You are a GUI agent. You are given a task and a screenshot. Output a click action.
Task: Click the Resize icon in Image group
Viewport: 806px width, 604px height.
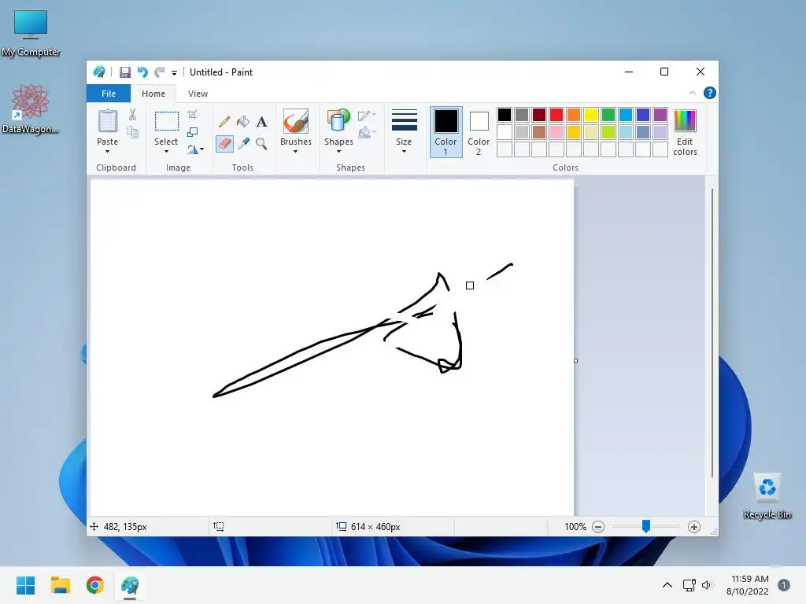[192, 132]
